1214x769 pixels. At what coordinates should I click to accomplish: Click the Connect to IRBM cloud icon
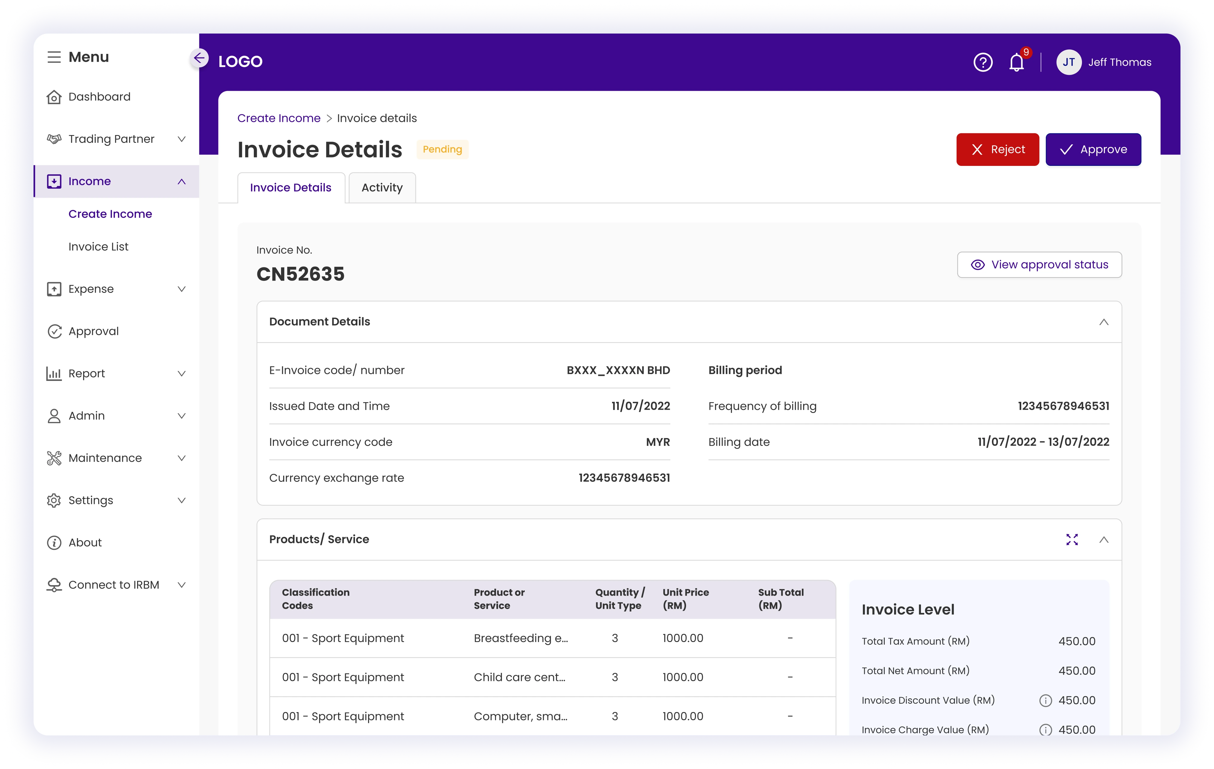(54, 585)
